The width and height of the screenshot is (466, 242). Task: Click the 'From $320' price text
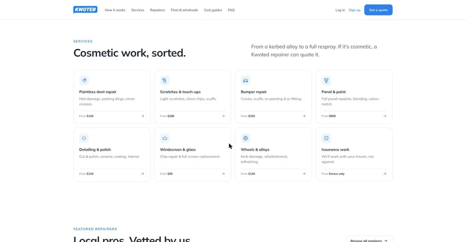pos(248,116)
